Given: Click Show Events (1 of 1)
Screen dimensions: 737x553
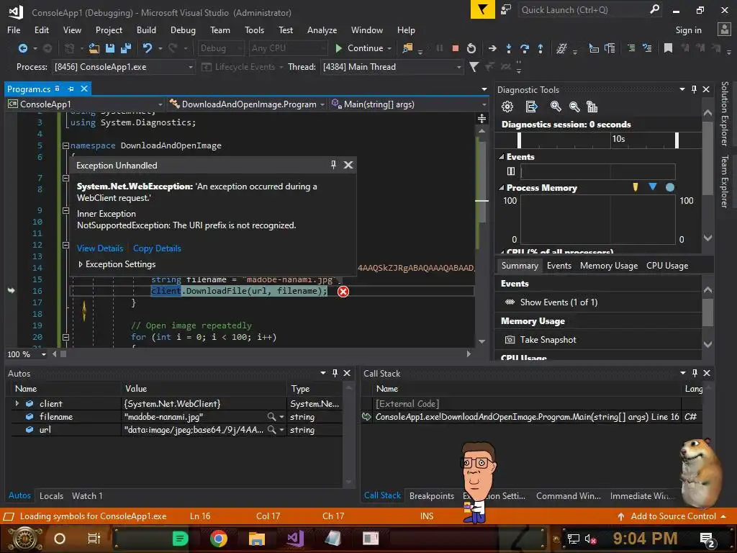Looking at the screenshot, I should 559,302.
